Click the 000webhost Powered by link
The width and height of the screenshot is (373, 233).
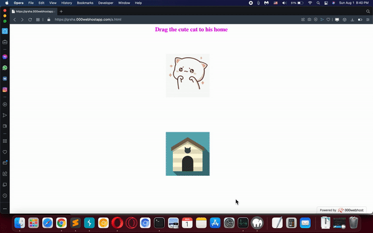341,210
